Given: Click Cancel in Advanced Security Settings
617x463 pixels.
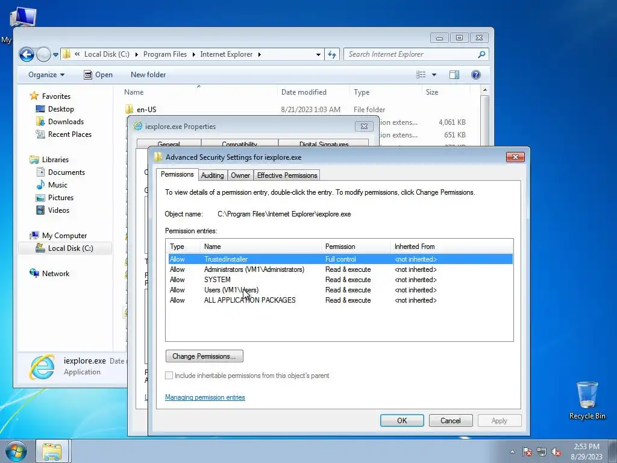Looking at the screenshot, I should pos(451,420).
